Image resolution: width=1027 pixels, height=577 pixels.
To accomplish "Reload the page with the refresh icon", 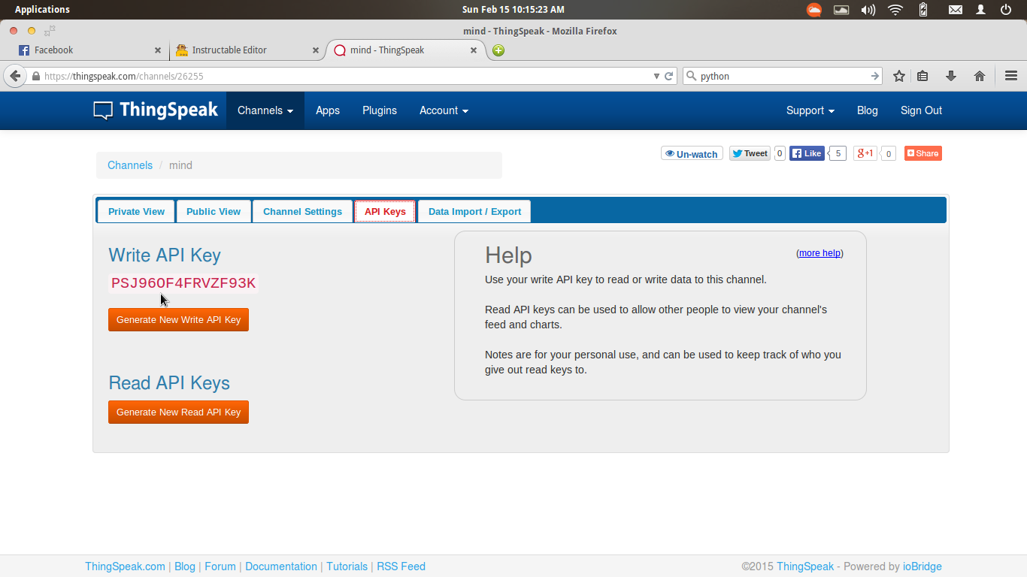I will coord(668,76).
